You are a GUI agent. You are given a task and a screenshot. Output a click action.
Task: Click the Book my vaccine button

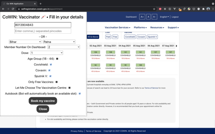tap(43, 101)
